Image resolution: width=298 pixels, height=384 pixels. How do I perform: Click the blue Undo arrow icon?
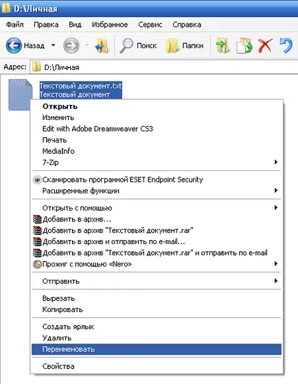[x=286, y=45]
